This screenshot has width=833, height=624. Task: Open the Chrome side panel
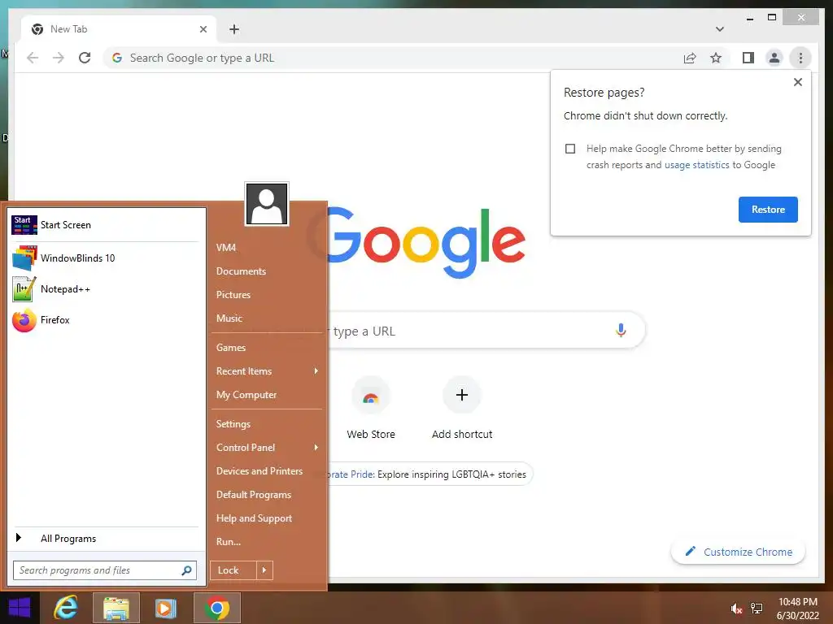pyautogui.click(x=748, y=58)
